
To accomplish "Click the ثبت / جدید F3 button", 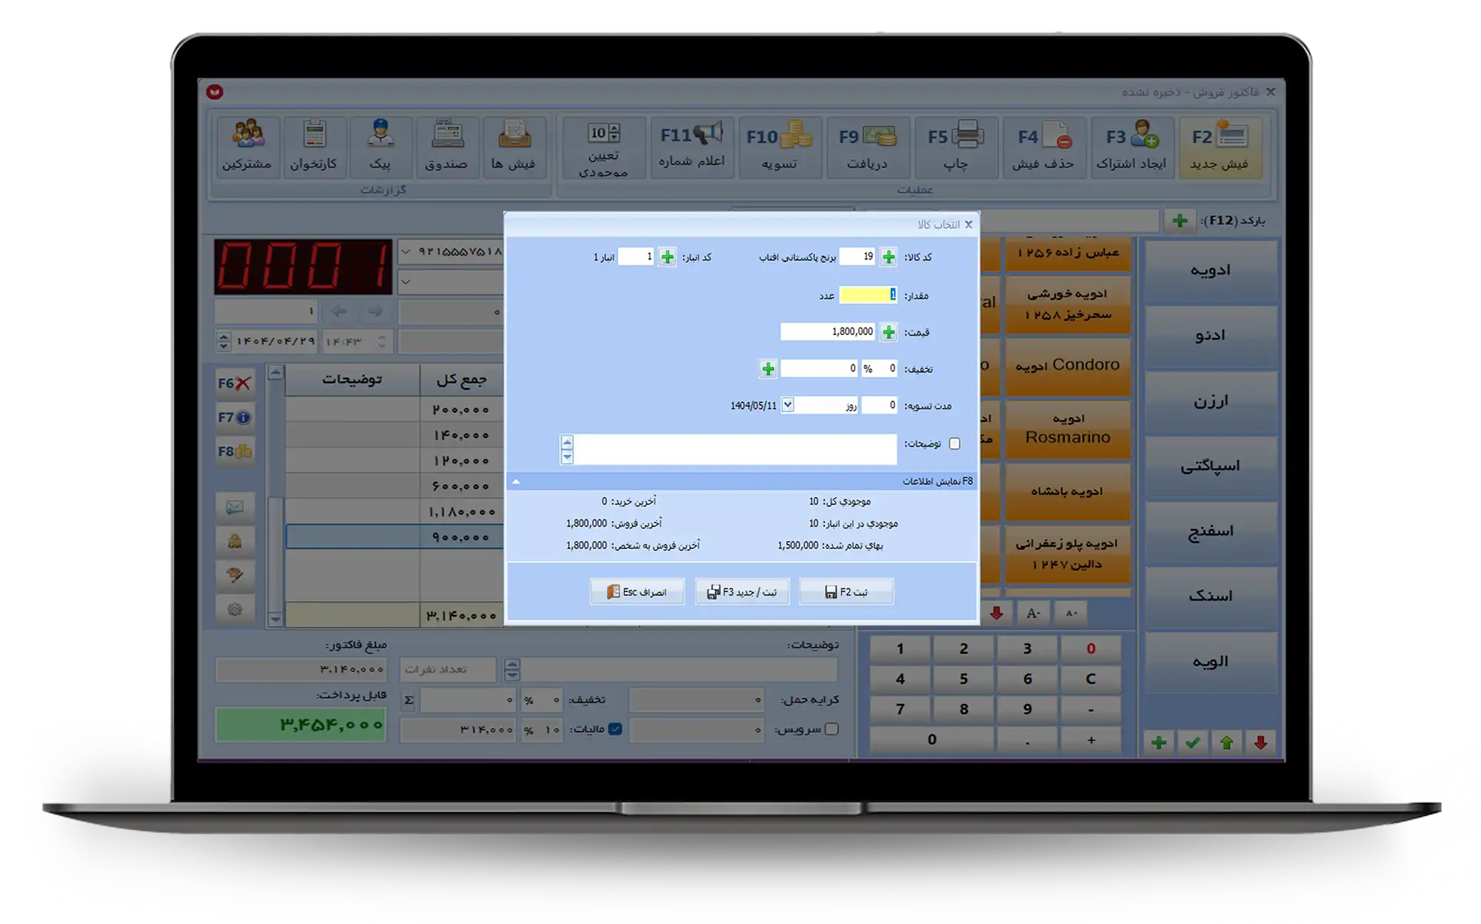I will [742, 592].
